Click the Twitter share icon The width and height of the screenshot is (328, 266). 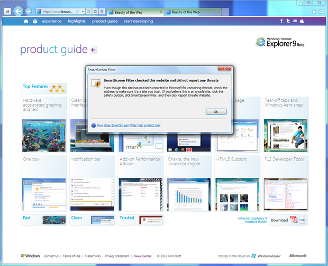288,21
